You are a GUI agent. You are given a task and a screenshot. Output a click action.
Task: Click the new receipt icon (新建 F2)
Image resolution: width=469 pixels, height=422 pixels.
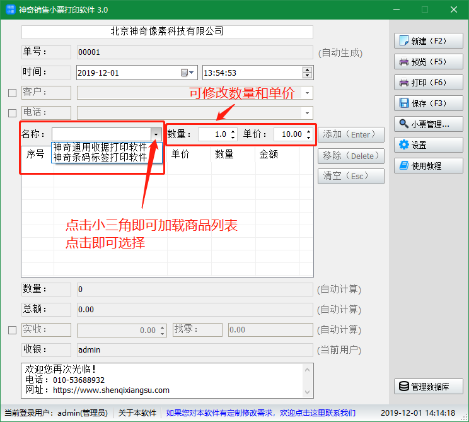point(404,41)
